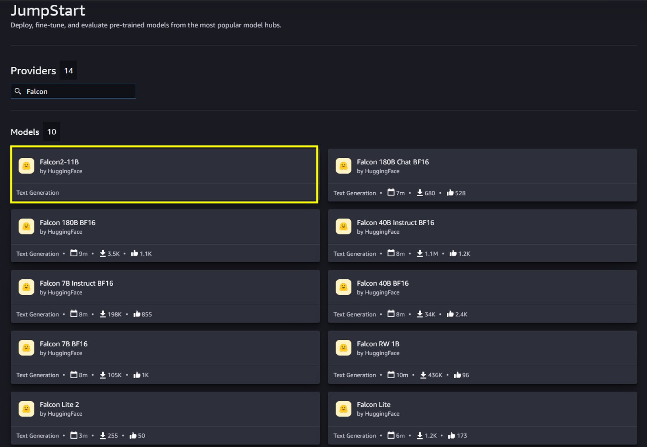The width and height of the screenshot is (647, 447).
Task: Open the Falcon 180B BF16 title
Action: tap(68, 223)
